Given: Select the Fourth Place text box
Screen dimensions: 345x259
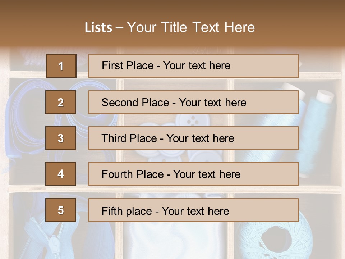Looking at the screenshot, I should click(193, 174).
